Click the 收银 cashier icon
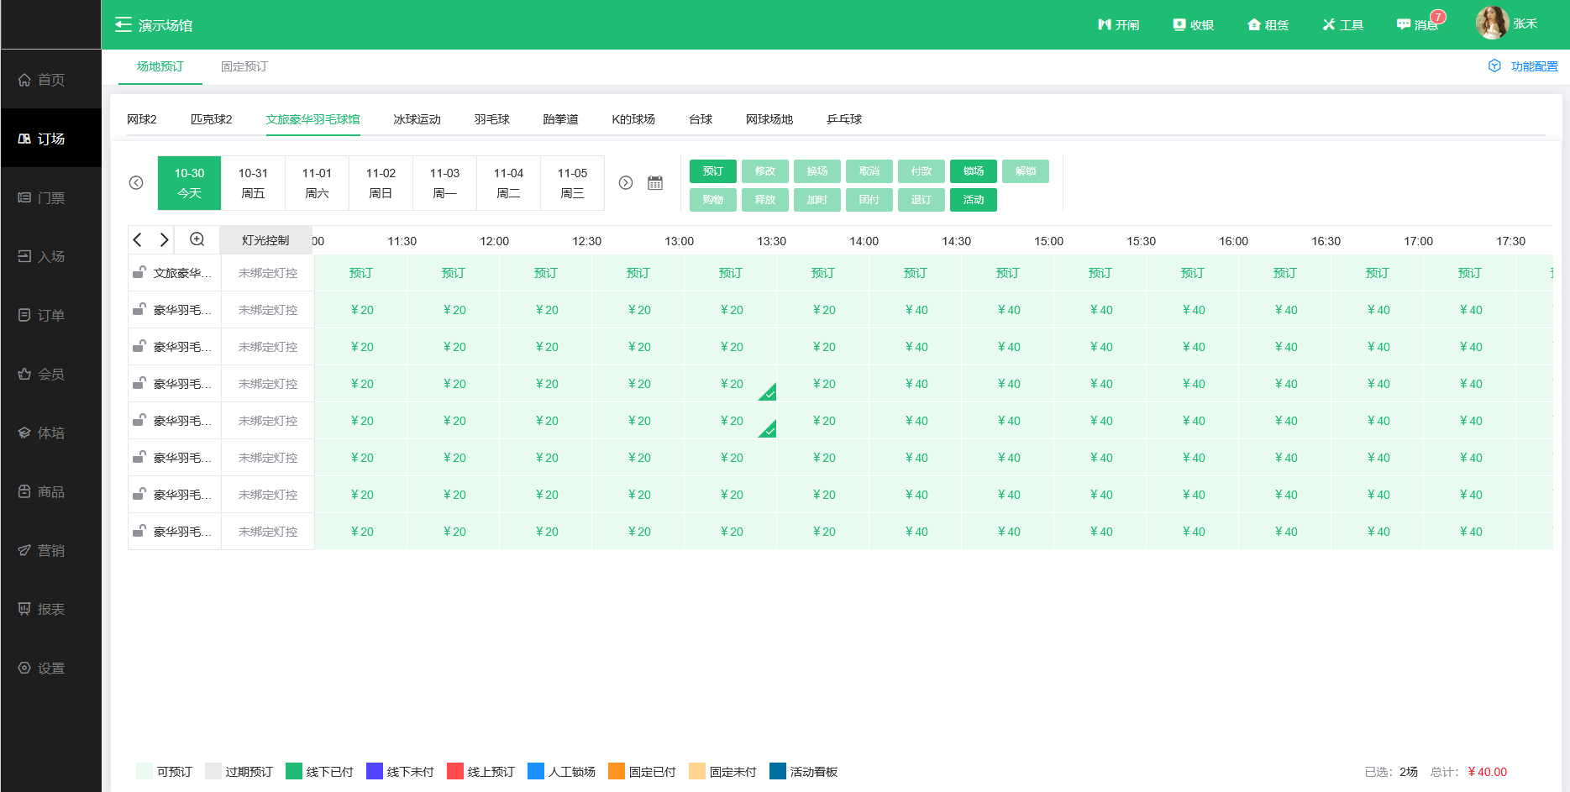 (1179, 25)
